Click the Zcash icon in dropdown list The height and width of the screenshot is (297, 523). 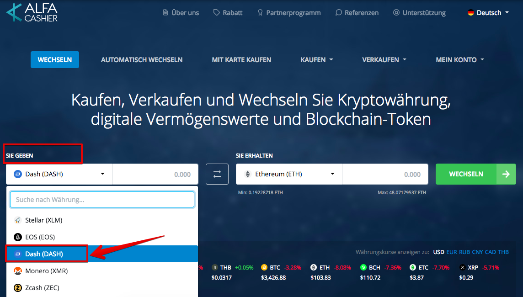point(18,288)
